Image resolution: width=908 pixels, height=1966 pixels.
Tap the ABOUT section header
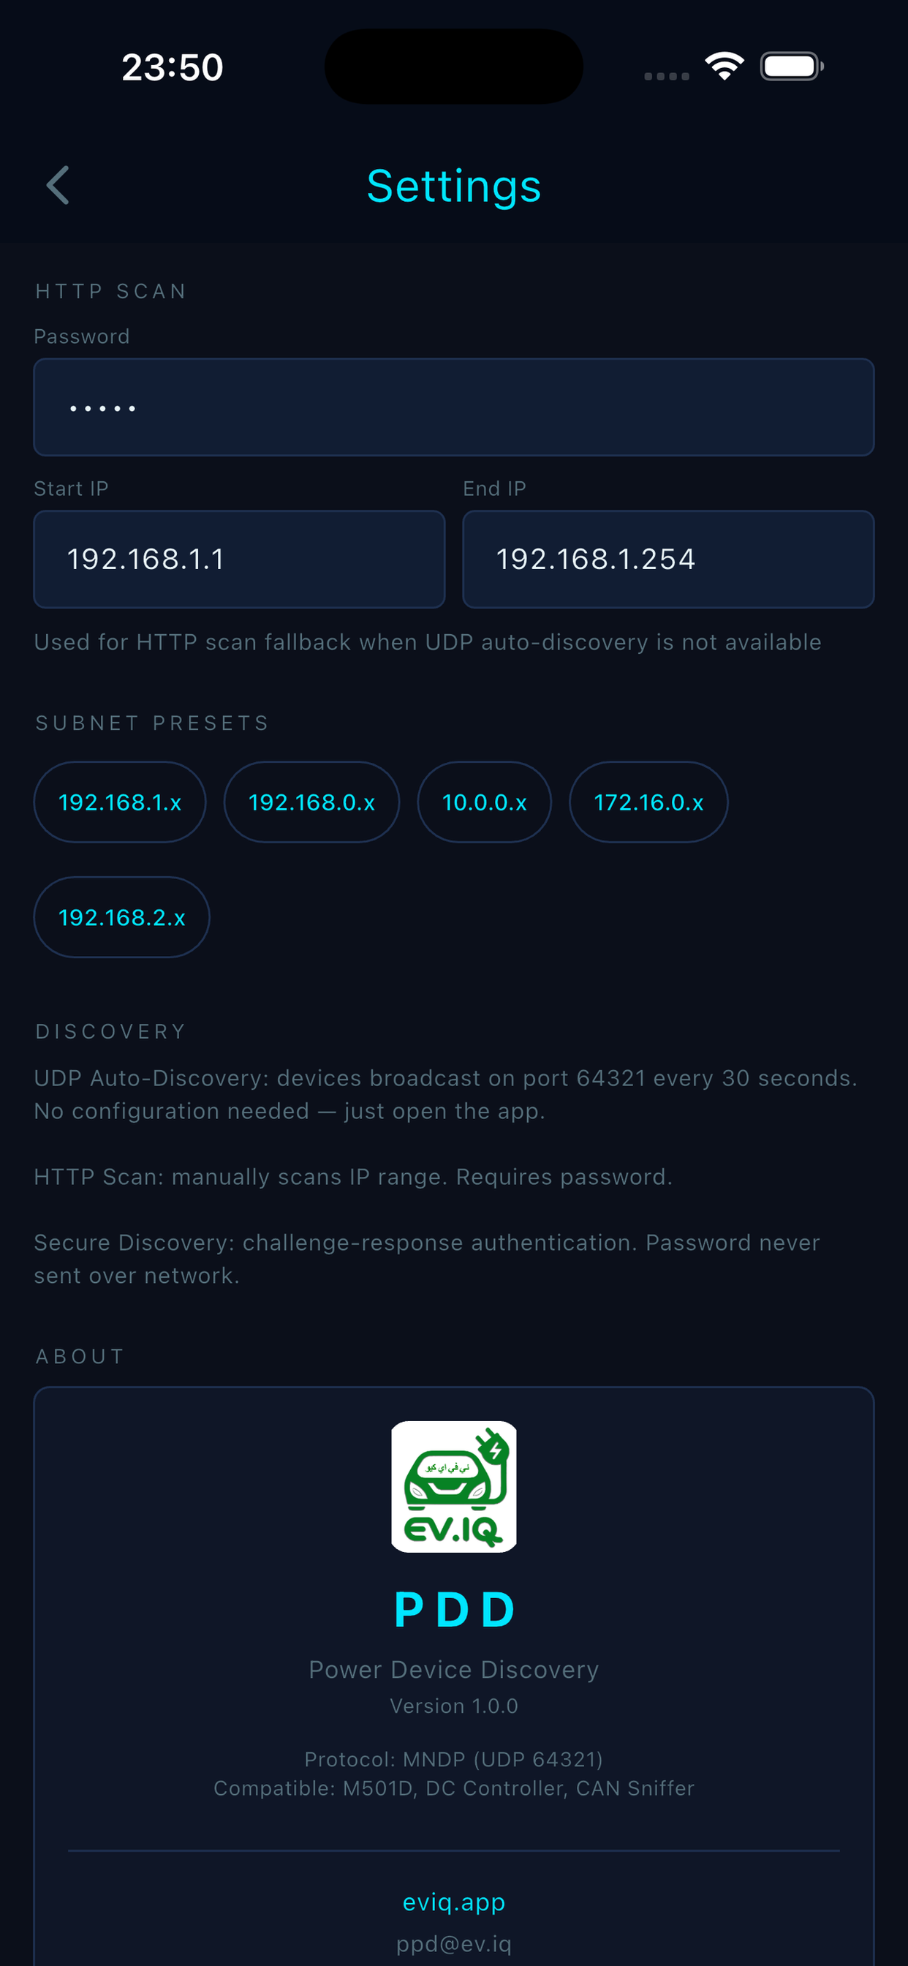pos(80,1356)
